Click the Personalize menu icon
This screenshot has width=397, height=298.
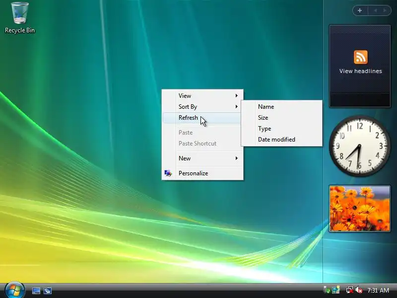coord(168,173)
